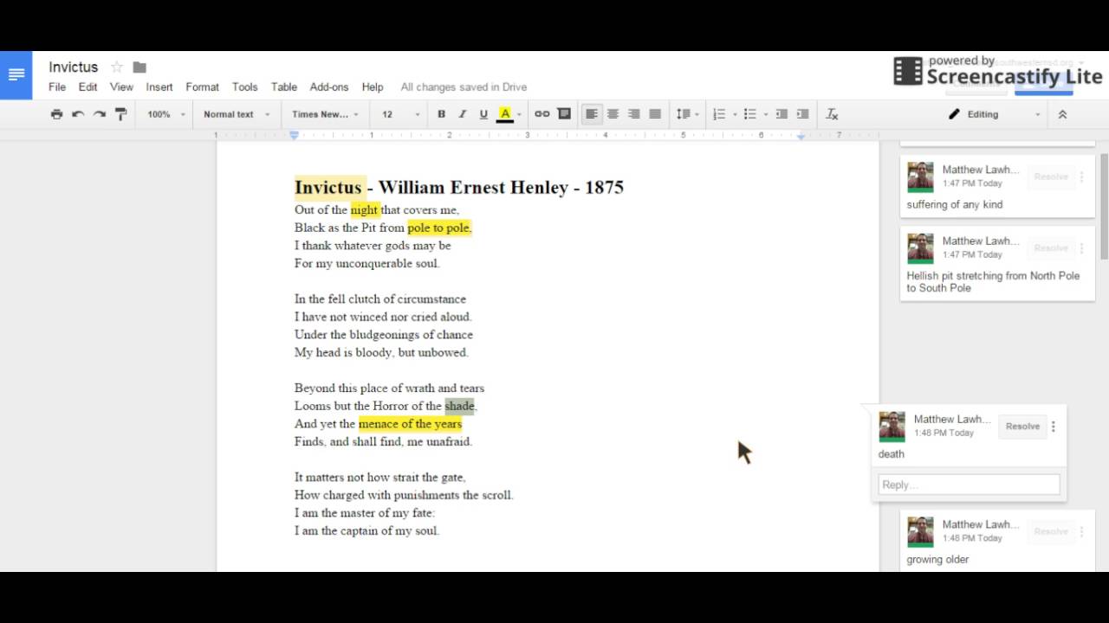Insert a comment with the toolbar icon
This screenshot has width=1109, height=623.
[x=564, y=114]
